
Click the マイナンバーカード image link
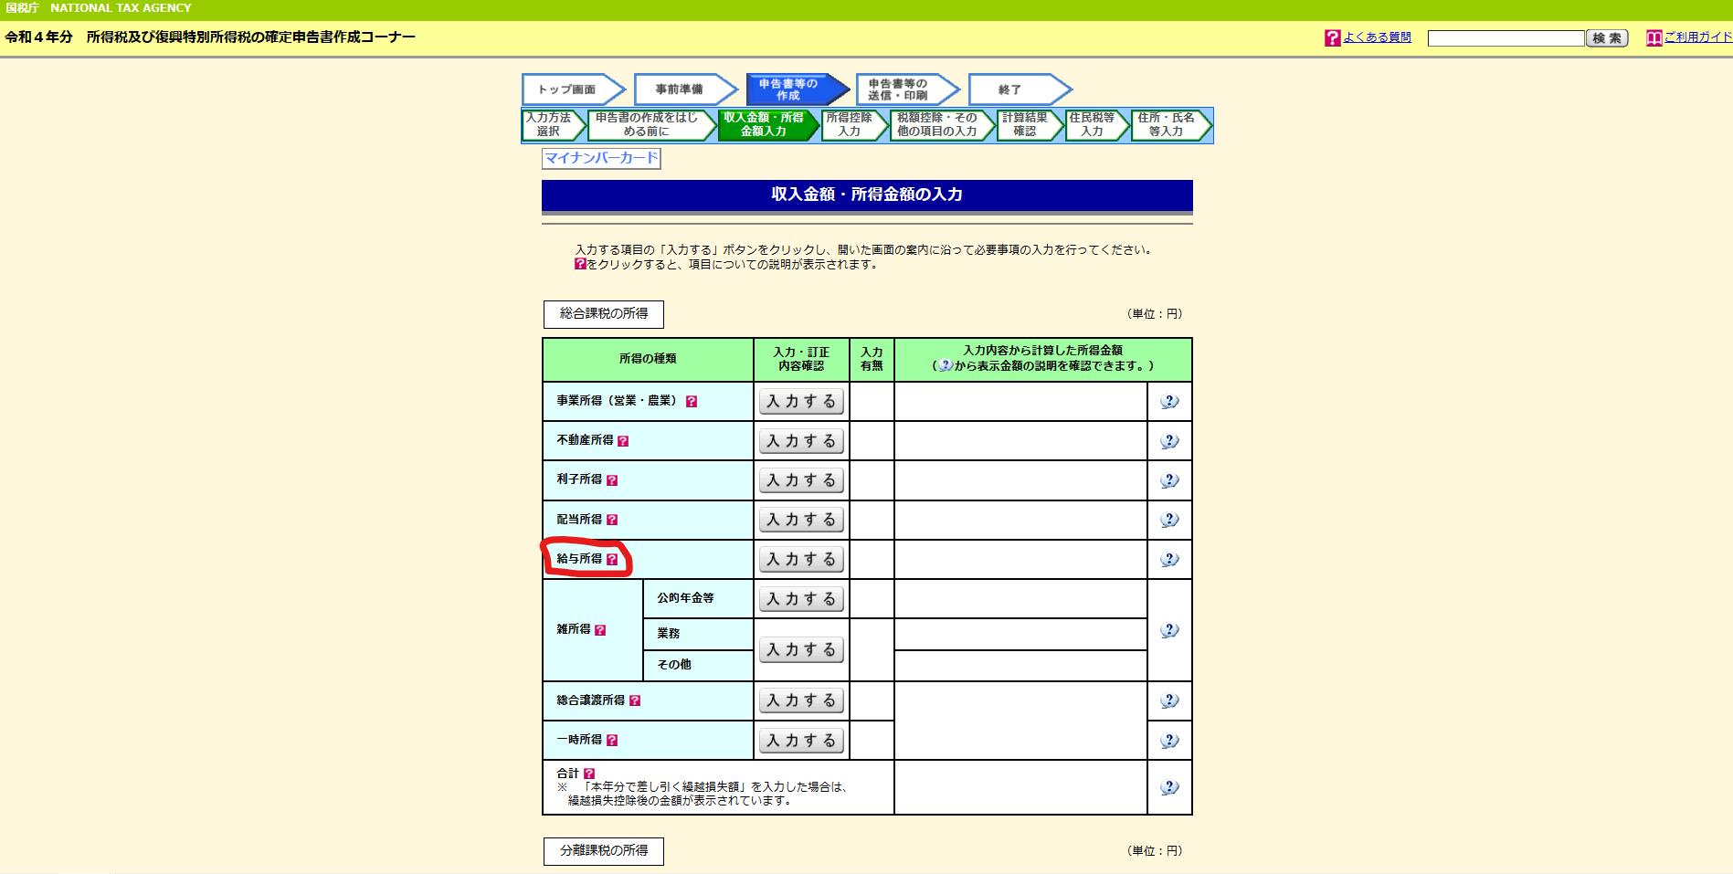(x=601, y=158)
